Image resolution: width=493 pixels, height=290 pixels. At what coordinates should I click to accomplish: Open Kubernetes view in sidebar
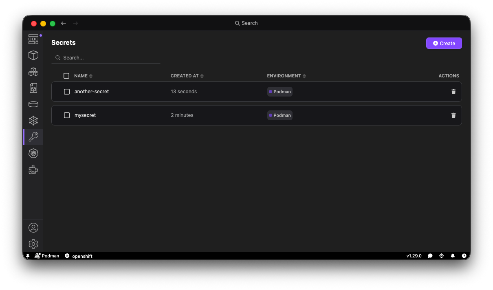(33, 153)
